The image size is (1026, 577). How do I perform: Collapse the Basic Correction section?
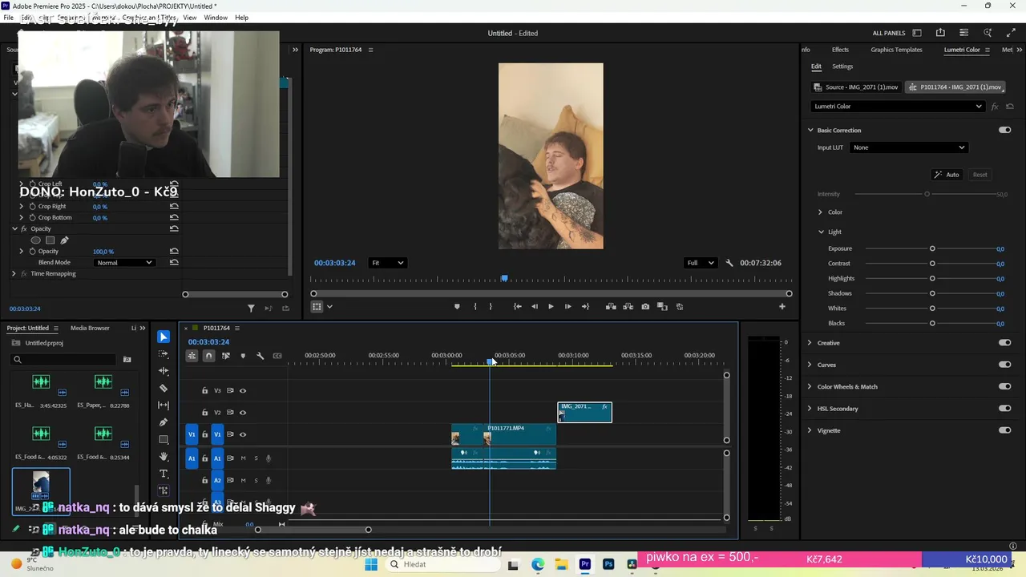click(x=810, y=130)
